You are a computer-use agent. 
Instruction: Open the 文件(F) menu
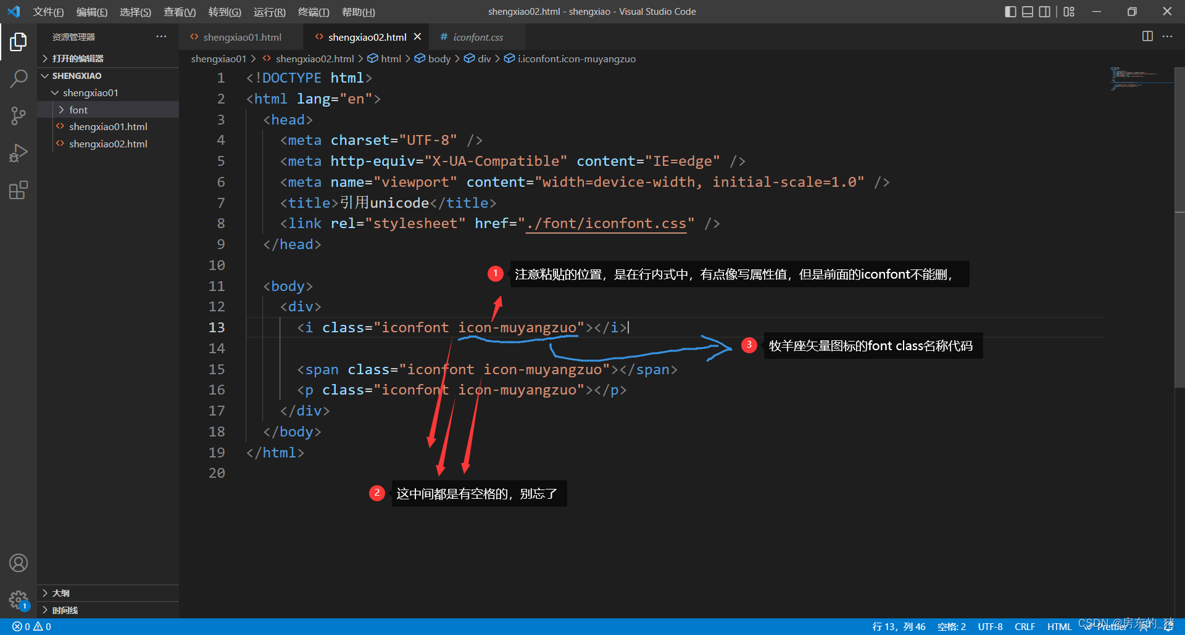click(48, 12)
